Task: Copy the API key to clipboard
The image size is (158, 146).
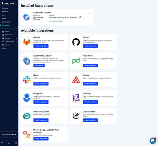Action: pyautogui.click(x=80, y=18)
